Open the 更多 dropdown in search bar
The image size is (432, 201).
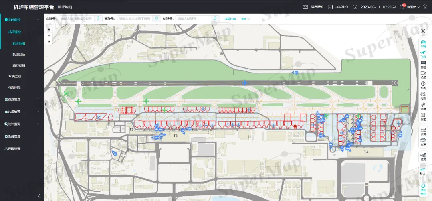pyautogui.click(x=245, y=19)
